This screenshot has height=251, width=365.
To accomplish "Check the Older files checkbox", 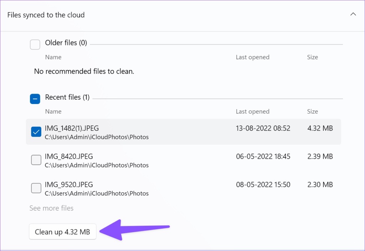I will (35, 44).
